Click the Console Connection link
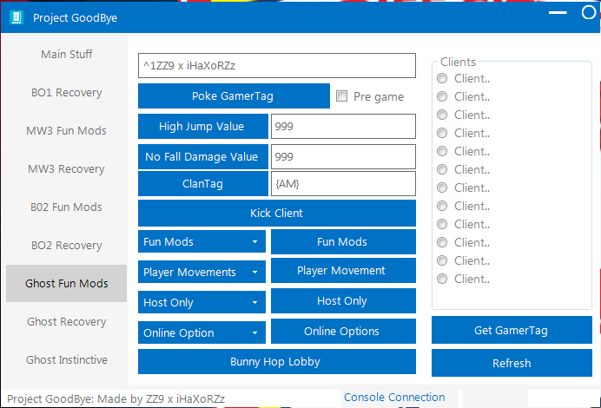Image resolution: width=601 pixels, height=408 pixels. click(394, 398)
